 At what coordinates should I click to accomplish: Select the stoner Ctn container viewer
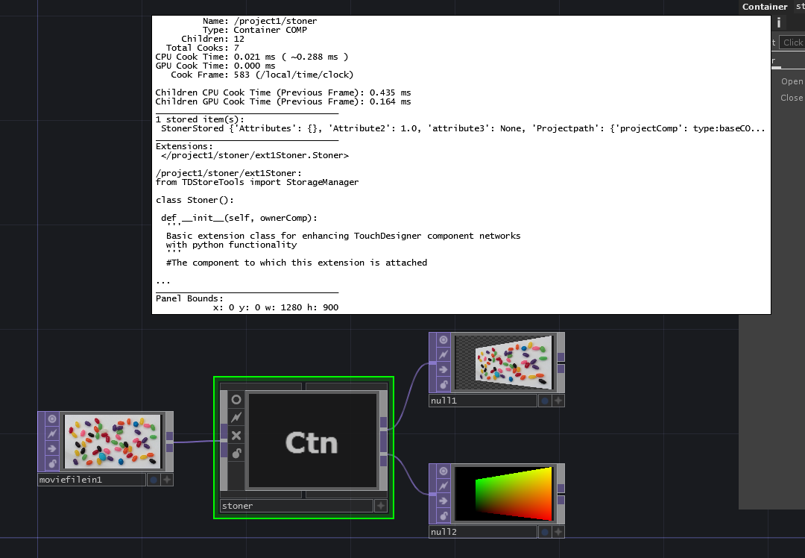tap(312, 440)
